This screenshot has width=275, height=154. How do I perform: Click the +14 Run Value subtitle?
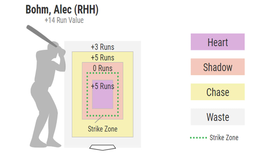pos(64,20)
